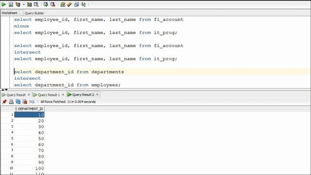The width and height of the screenshot is (311, 175).
Task: Switch to the Worksheet tab
Action: pyautogui.click(x=9, y=13)
